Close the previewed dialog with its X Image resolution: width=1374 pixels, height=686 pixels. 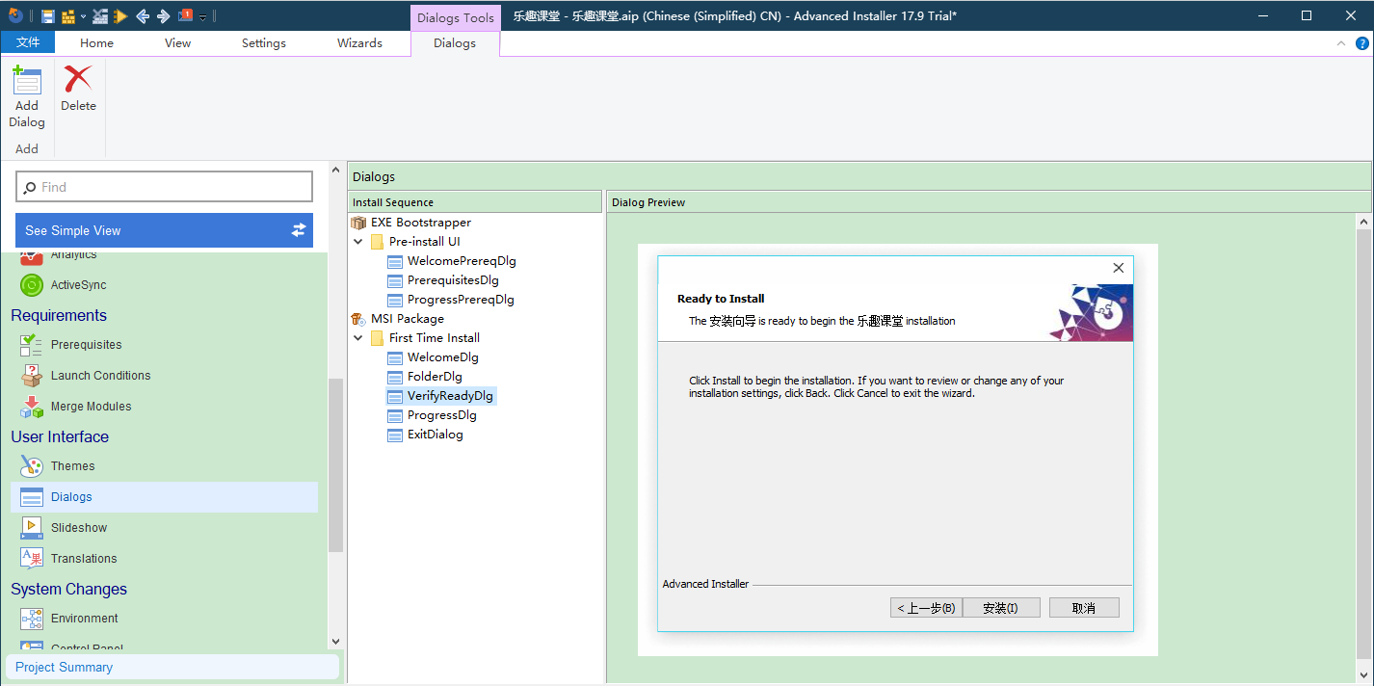[x=1119, y=268]
